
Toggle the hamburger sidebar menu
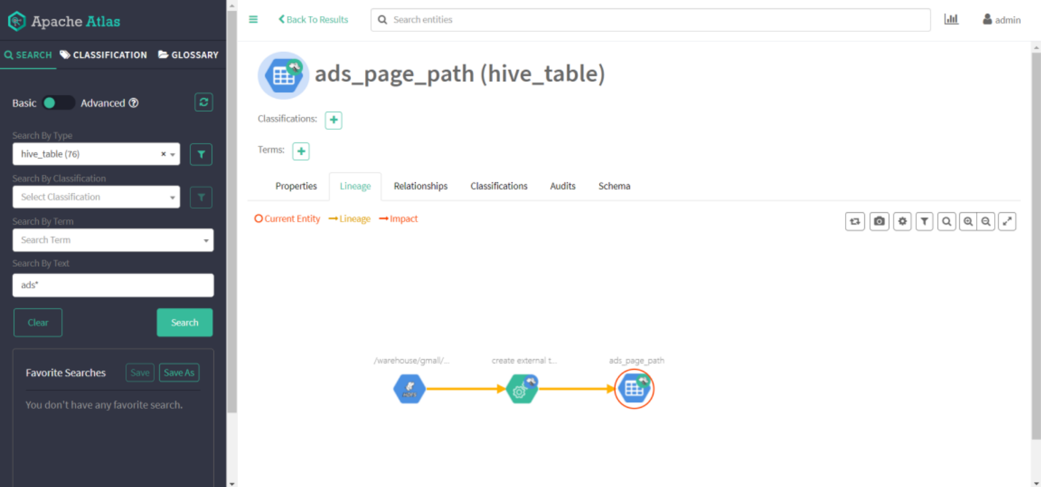pos(253,19)
